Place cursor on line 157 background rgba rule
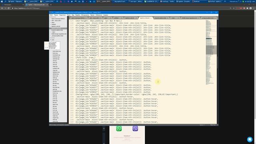Image resolution: width=256 pixels, height=144 pixels. click(x=127, y=94)
